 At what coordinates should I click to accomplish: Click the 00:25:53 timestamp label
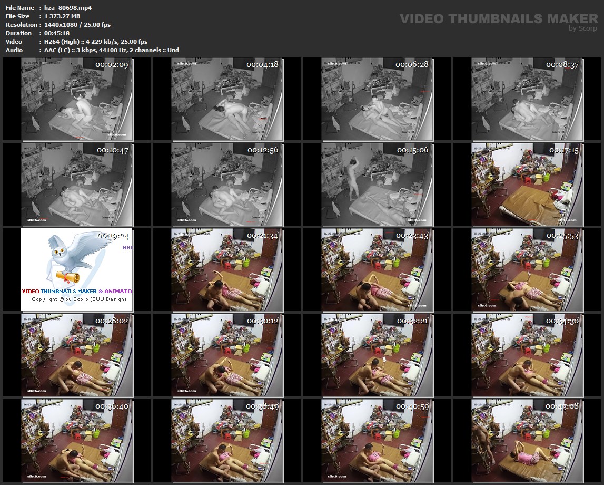click(x=562, y=236)
